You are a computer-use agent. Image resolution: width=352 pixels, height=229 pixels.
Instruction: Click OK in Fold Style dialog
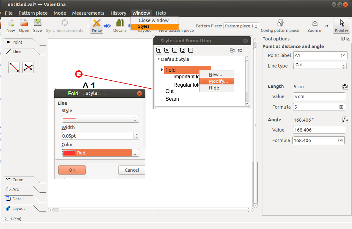(x=72, y=170)
